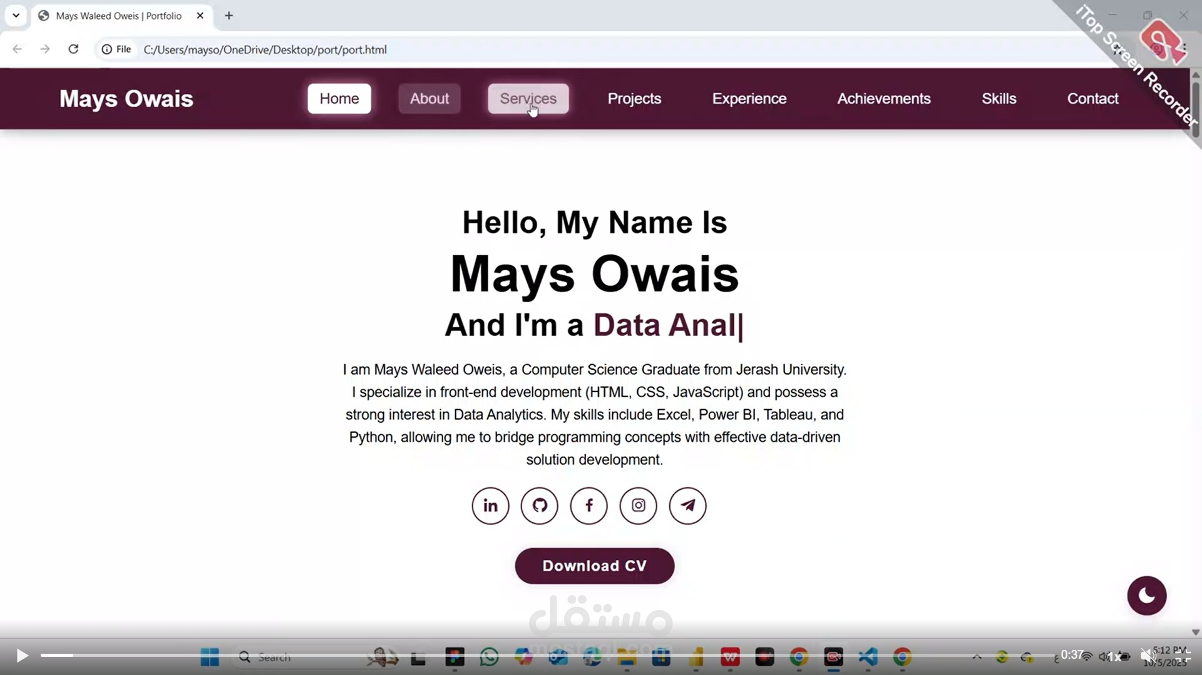Open Figma from the taskbar

pyautogui.click(x=455, y=657)
